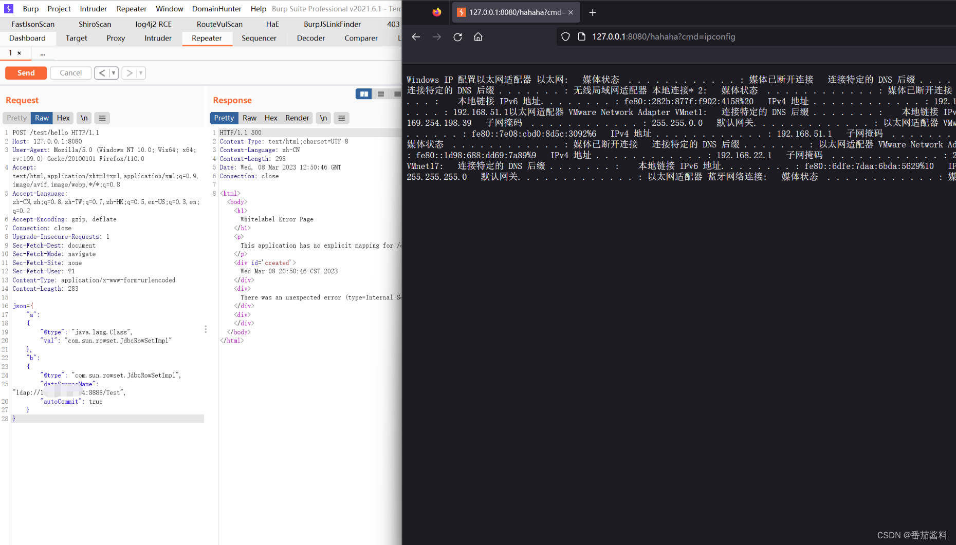
Task: Close Repeater request tab 1
Action: coord(20,53)
